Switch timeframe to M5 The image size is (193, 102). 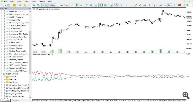coord(165,5)
